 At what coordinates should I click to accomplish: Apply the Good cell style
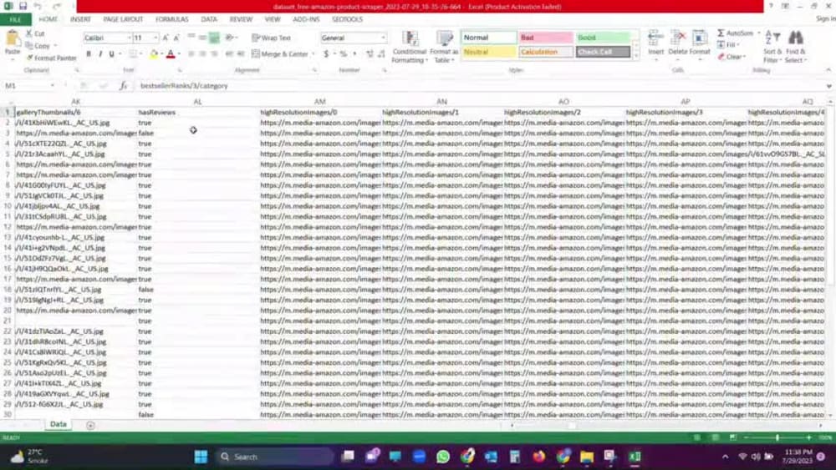pos(603,38)
